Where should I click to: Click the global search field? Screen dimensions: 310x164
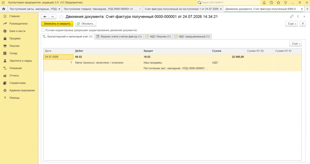229,2
